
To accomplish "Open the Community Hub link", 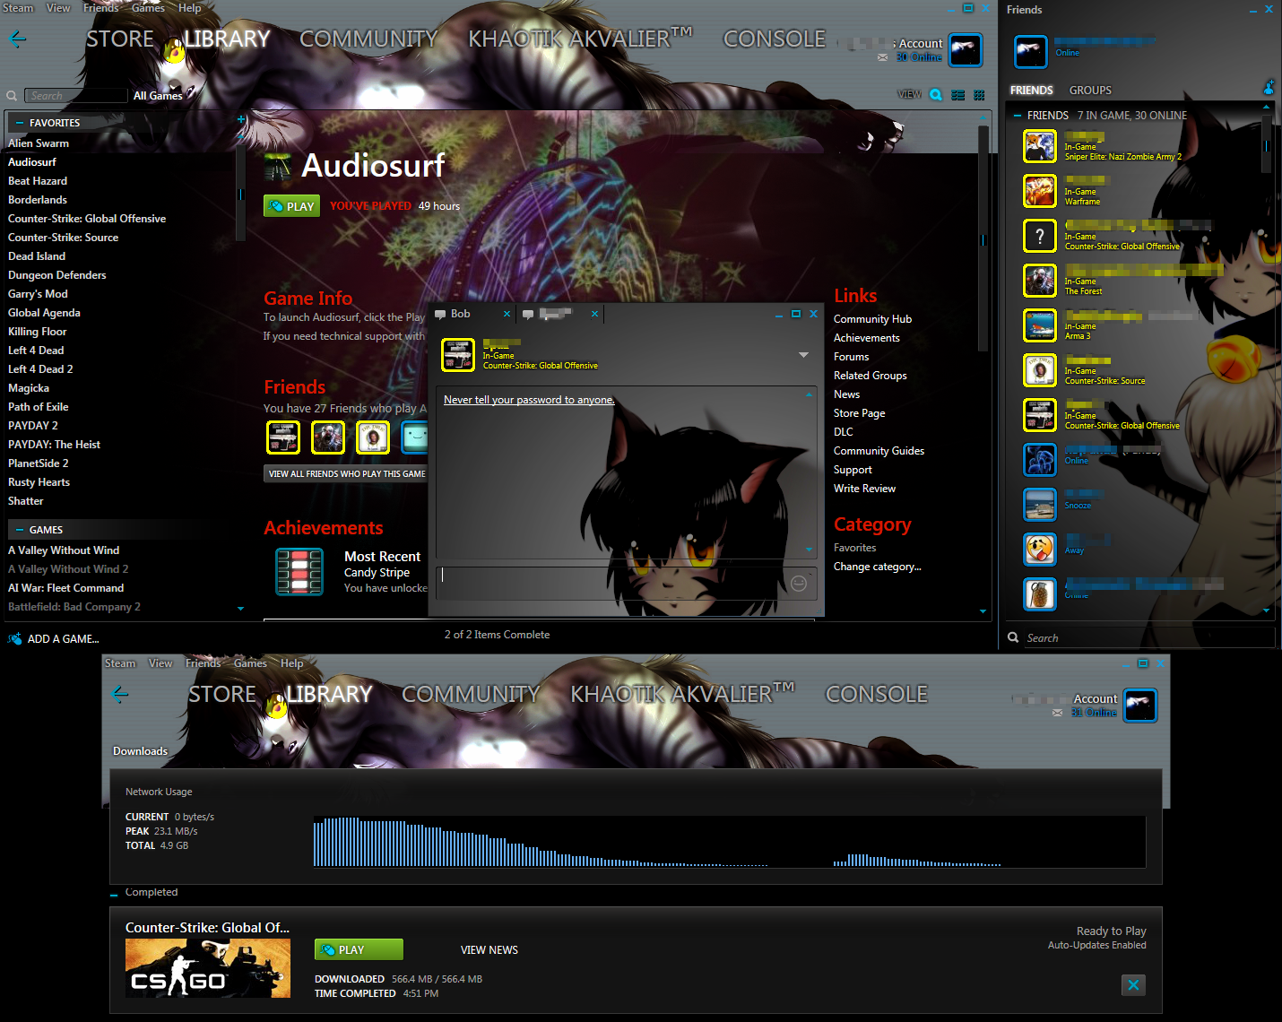I will [x=872, y=319].
